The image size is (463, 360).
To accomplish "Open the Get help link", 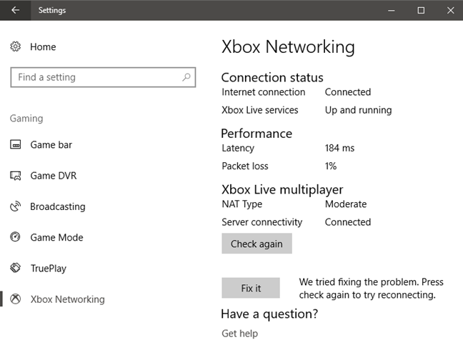I will (x=240, y=334).
